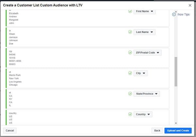Click the 'IL' state value
This screenshot has height=137, width=196.
coord(10,105)
